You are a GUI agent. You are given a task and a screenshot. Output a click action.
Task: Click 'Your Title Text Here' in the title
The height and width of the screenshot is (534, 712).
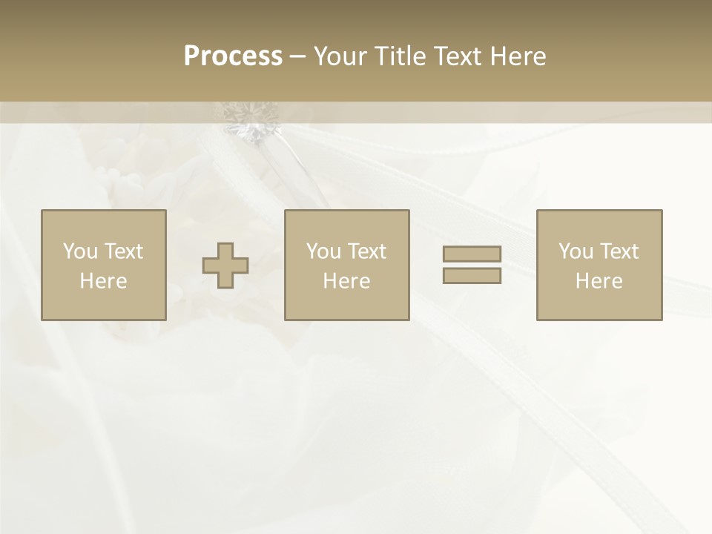click(x=429, y=56)
